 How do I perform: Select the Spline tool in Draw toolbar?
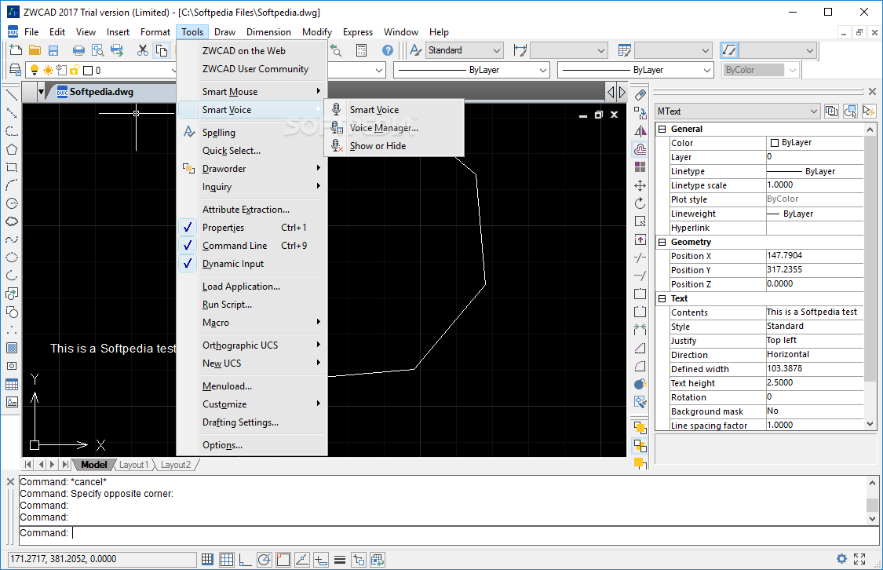click(11, 239)
